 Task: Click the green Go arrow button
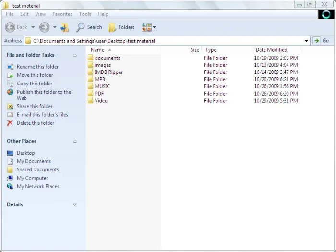[x=316, y=41]
